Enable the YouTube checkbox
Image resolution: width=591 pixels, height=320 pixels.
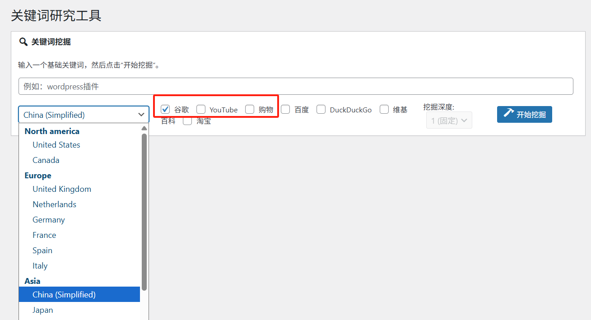pos(201,109)
